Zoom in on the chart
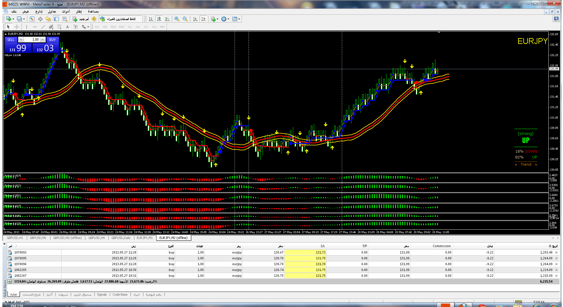 tap(177, 19)
